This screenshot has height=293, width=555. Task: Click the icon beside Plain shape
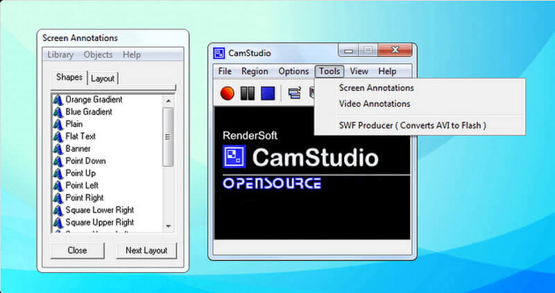58,125
